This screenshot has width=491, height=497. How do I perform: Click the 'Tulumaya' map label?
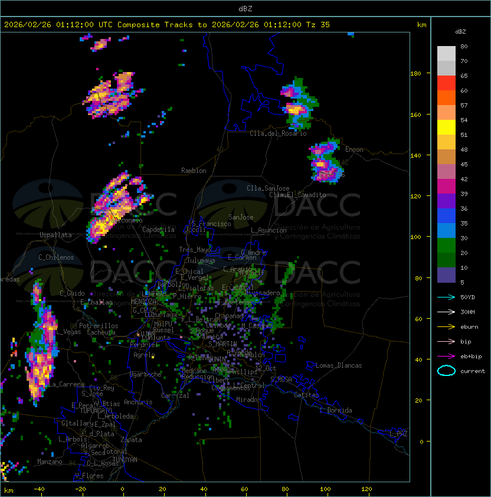[201, 260]
